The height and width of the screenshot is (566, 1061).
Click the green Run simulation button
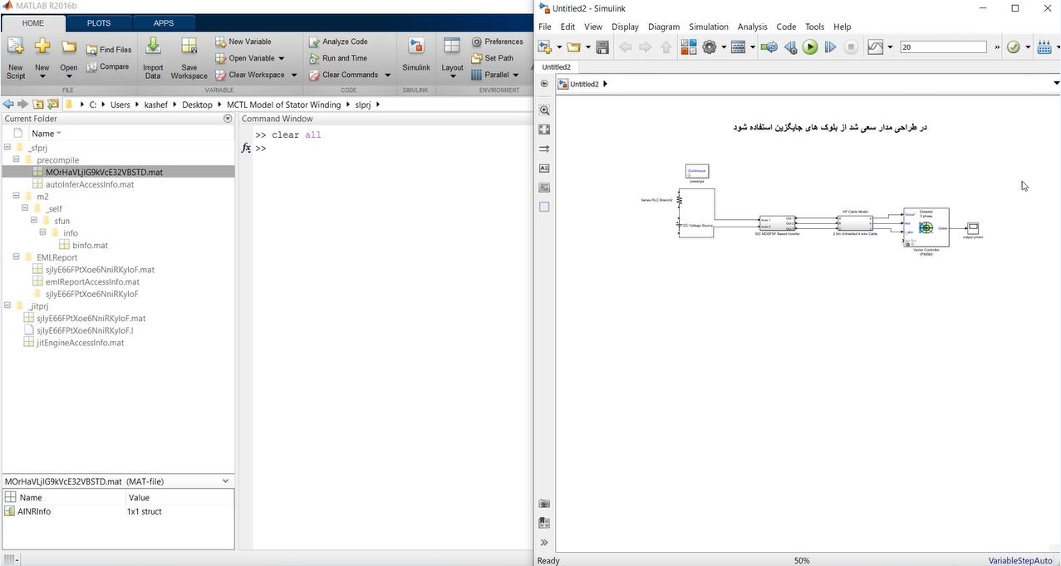point(810,47)
